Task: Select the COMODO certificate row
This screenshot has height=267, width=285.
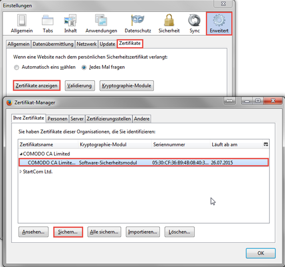Action: click(x=144, y=163)
